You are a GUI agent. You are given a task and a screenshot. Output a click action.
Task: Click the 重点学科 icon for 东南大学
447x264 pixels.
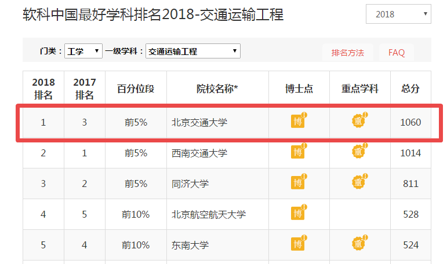click(359, 243)
